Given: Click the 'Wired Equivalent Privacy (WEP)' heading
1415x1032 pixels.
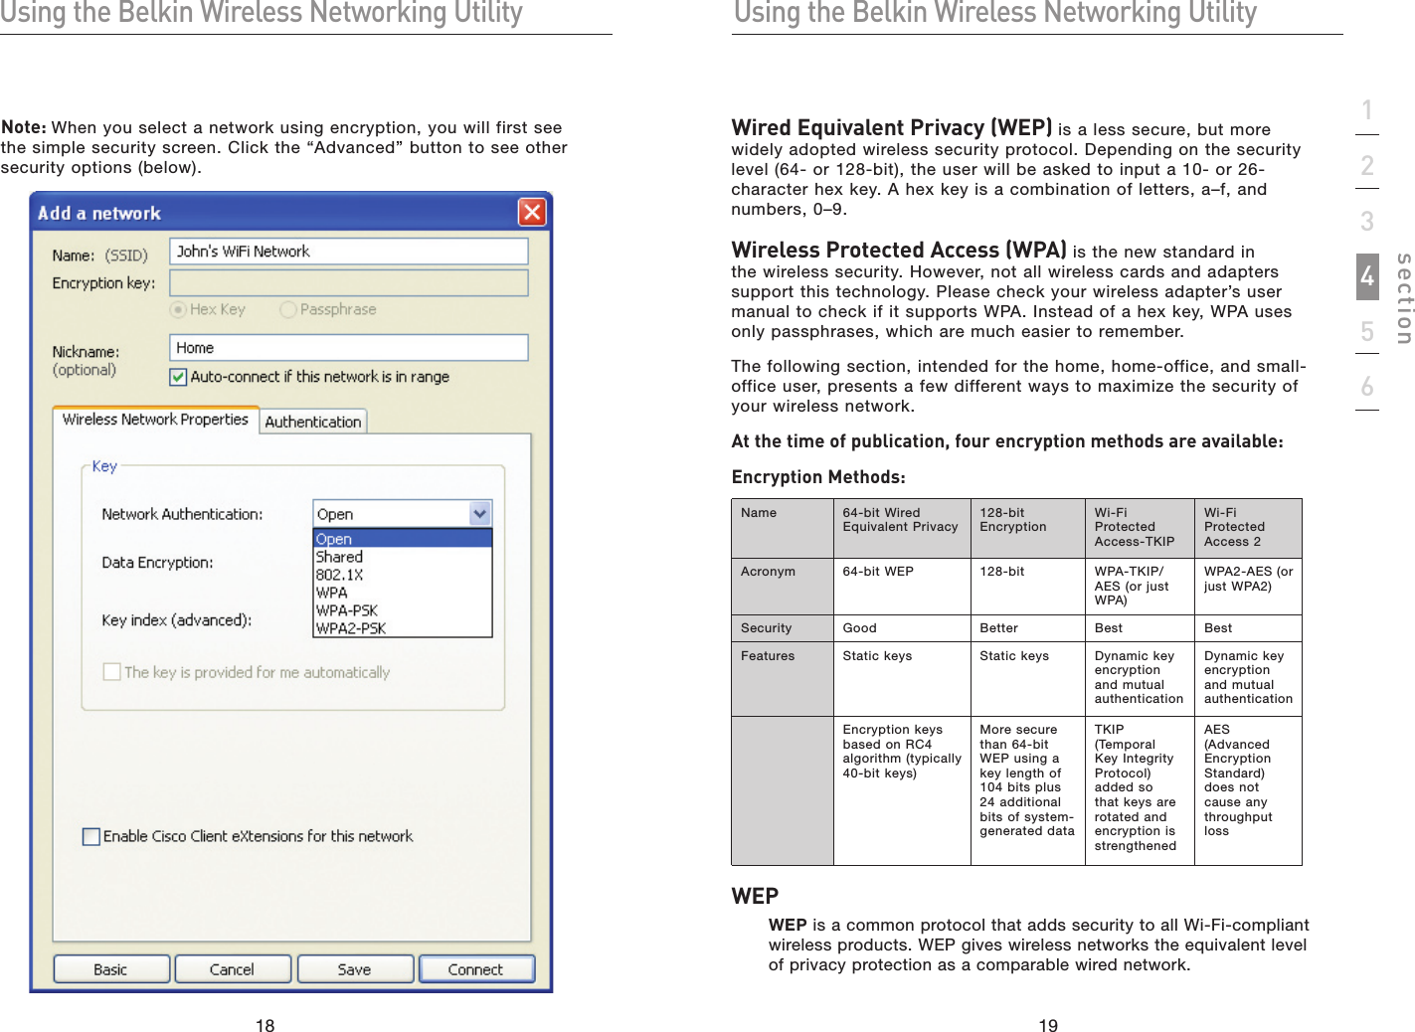Looking at the screenshot, I should pos(892,127).
